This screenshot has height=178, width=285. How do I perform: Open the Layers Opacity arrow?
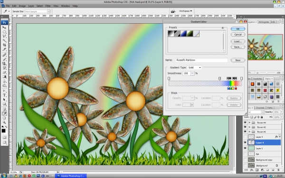[x=282, y=112]
